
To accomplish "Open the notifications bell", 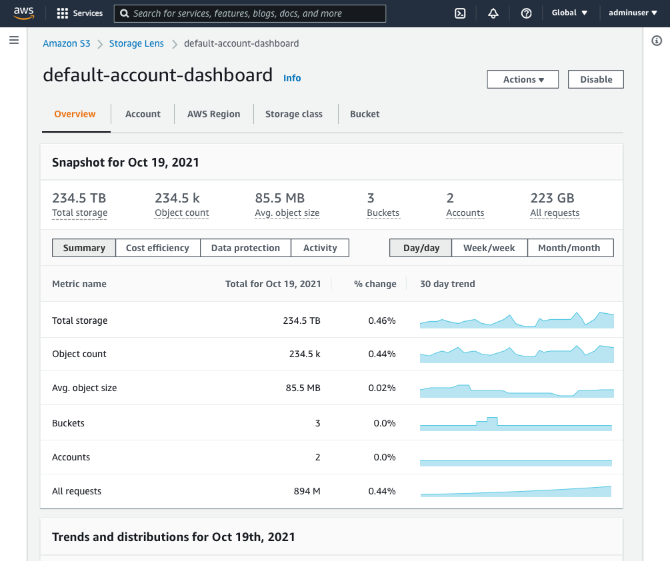I will point(493,13).
